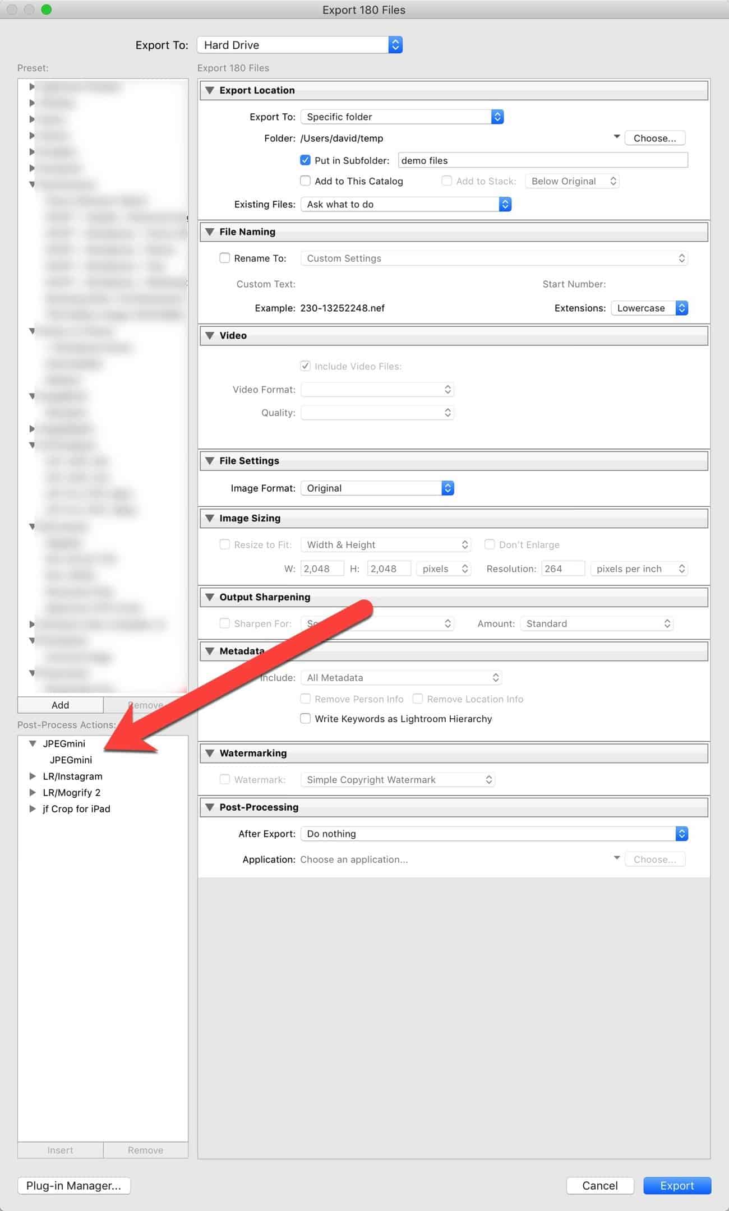The height and width of the screenshot is (1211, 729).
Task: Collapse the Watermarking section triangle
Action: (x=210, y=753)
